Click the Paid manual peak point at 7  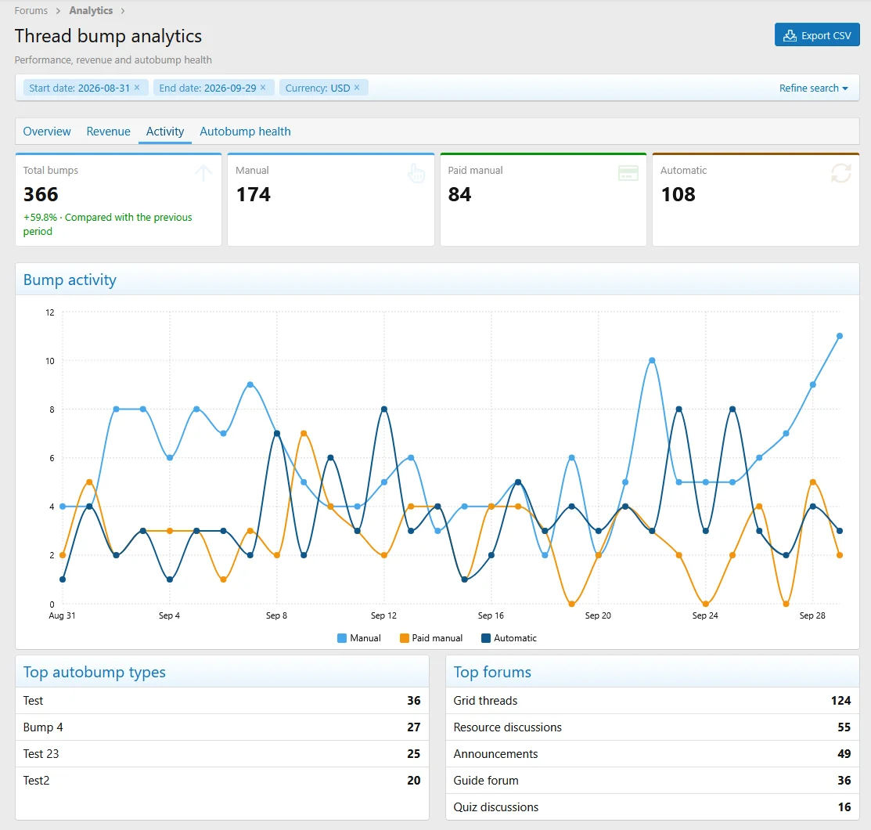[304, 433]
